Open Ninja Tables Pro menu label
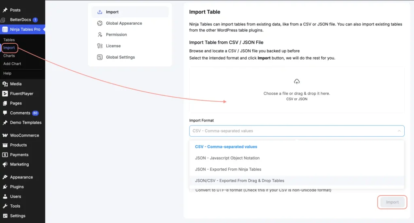 click(25, 29)
